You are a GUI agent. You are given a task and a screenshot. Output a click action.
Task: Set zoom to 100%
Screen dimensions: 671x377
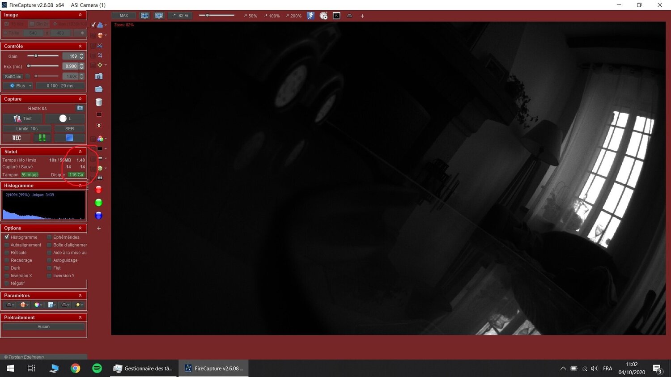pos(272,16)
